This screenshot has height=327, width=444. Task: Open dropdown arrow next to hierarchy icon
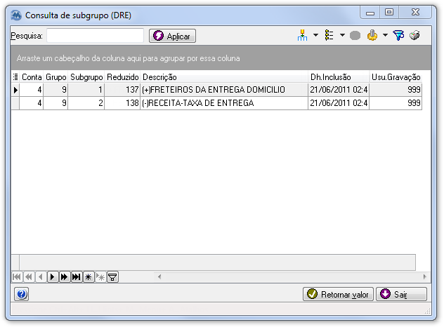coord(315,36)
